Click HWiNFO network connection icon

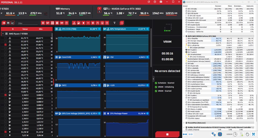pyautogui.click(x=214, y=134)
